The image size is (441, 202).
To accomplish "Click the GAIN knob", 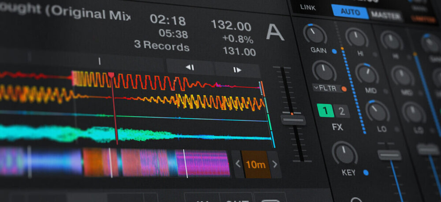I will [x=315, y=34].
